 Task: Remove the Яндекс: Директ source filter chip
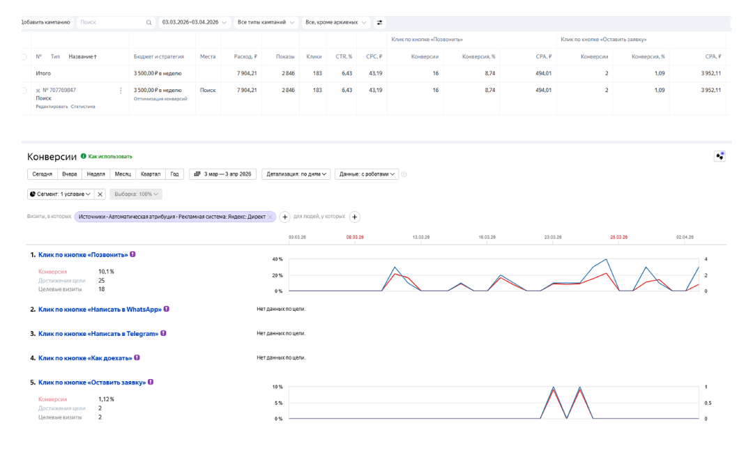click(271, 217)
